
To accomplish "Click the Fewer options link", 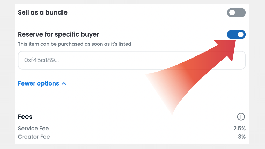I will pos(39,84).
